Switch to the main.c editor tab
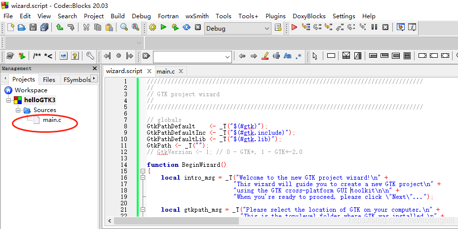This screenshot has height=229, width=458. click(166, 71)
